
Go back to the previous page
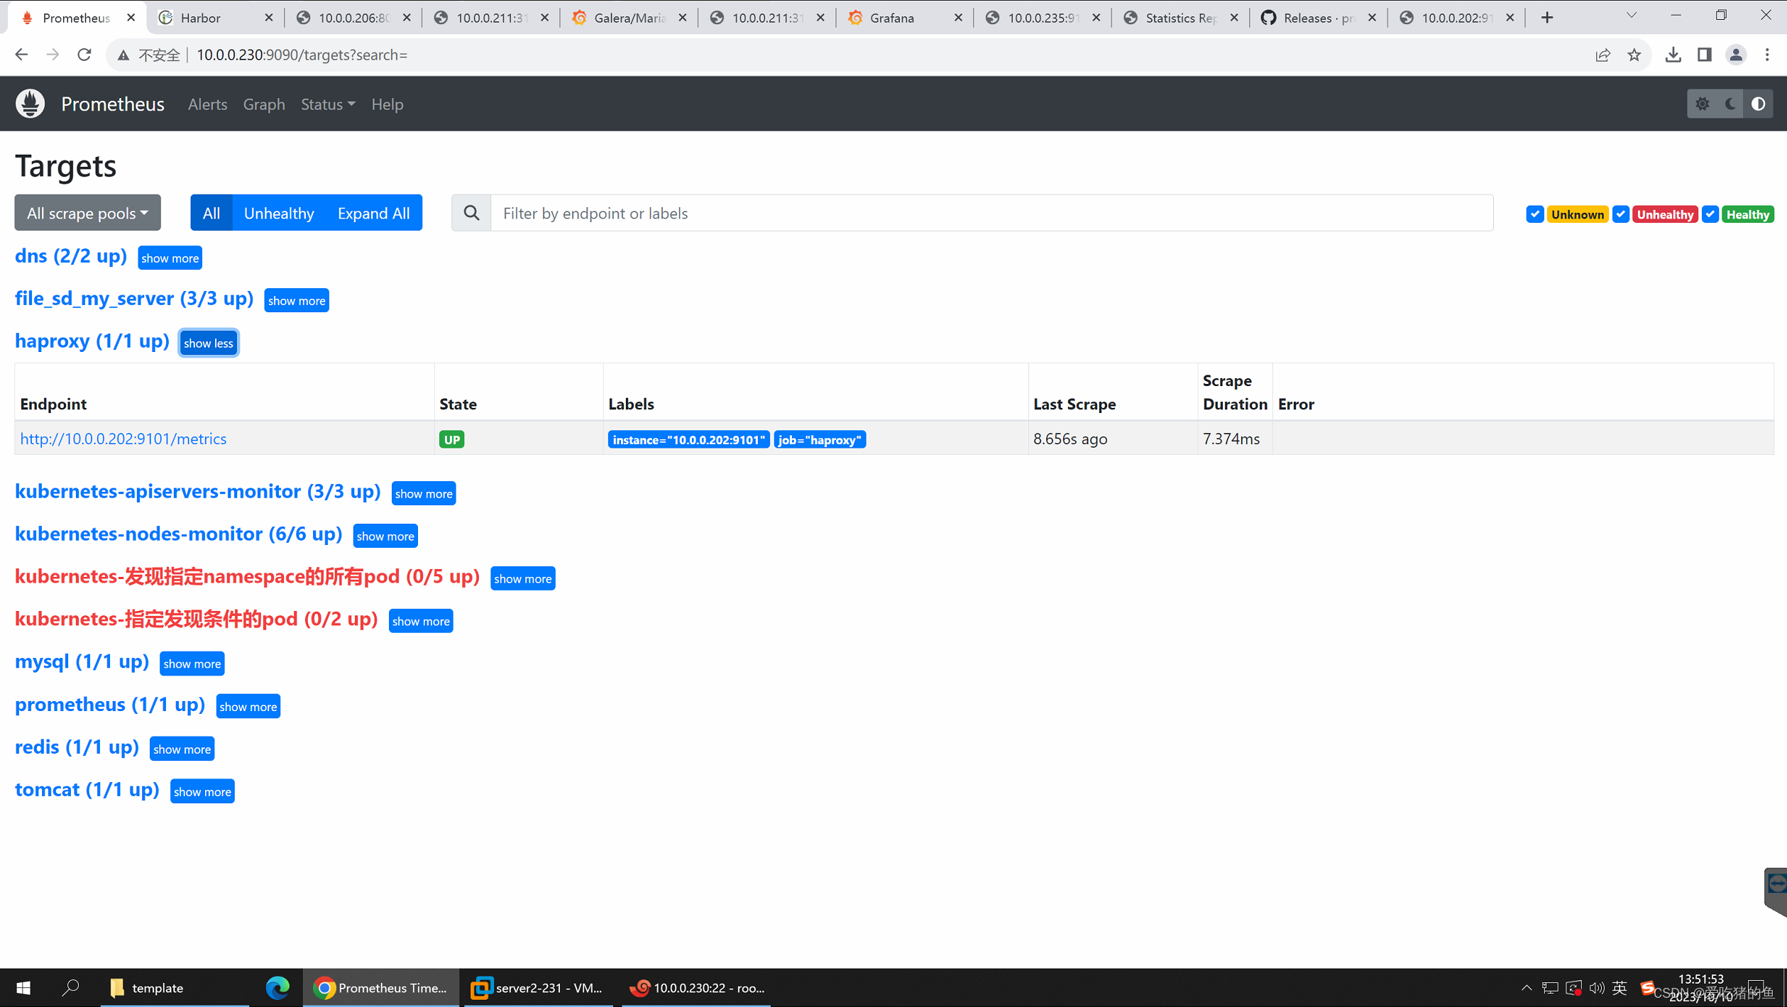(21, 55)
